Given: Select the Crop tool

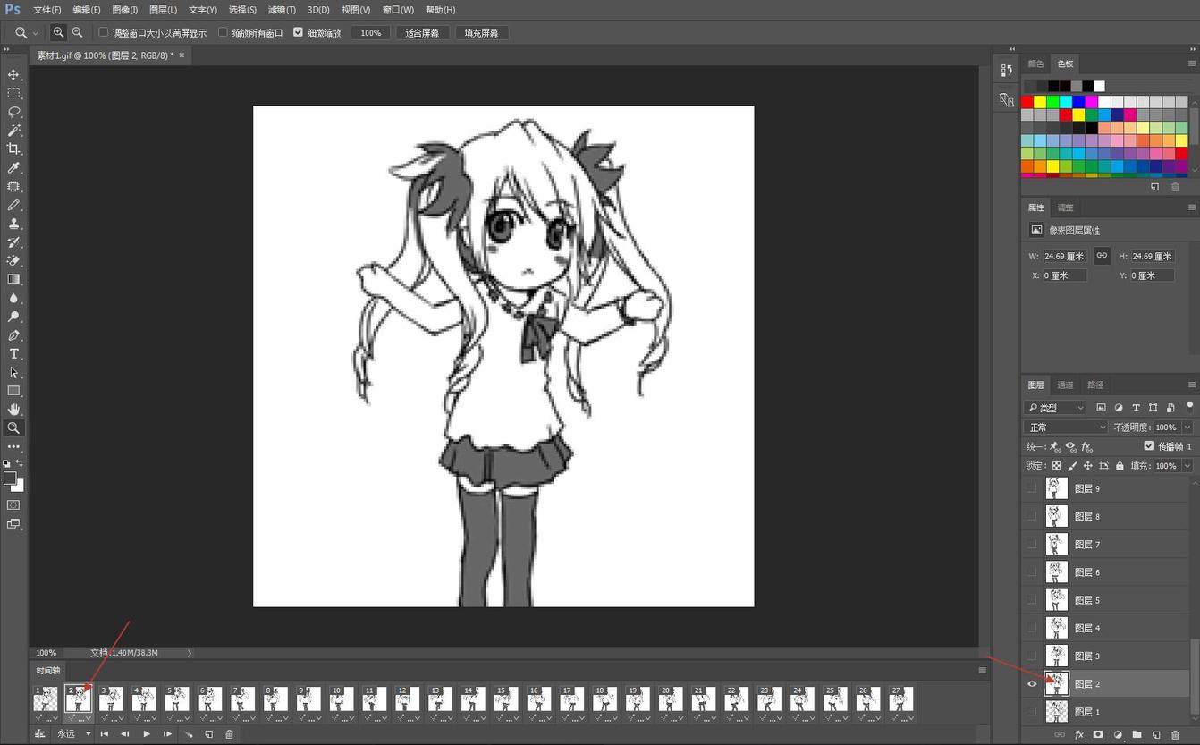Looking at the screenshot, I should (x=13, y=149).
